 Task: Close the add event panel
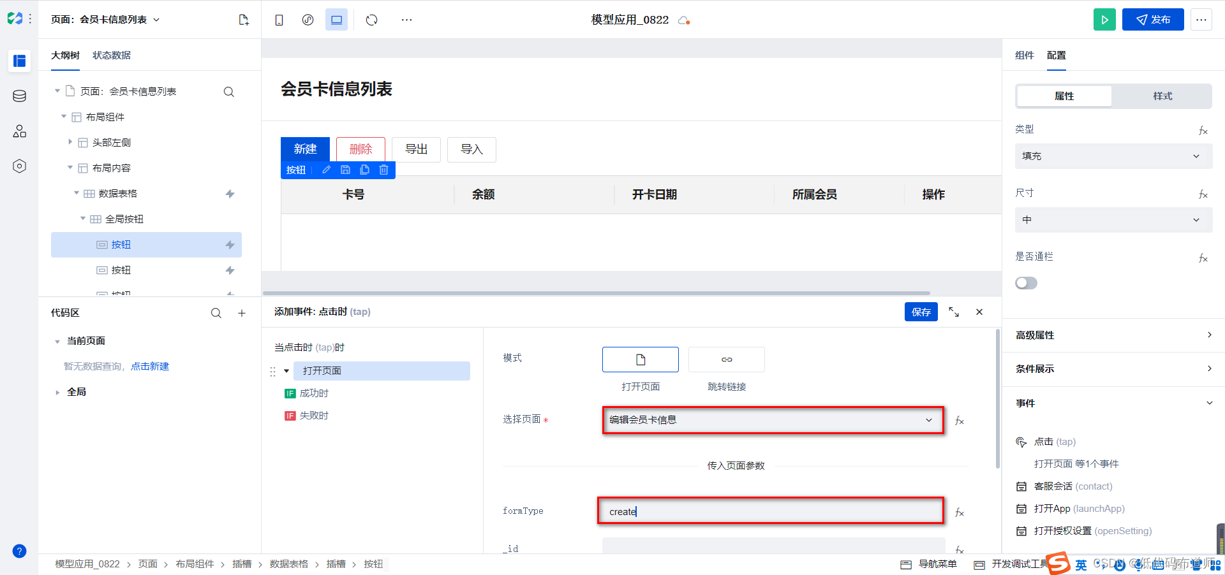coord(979,312)
